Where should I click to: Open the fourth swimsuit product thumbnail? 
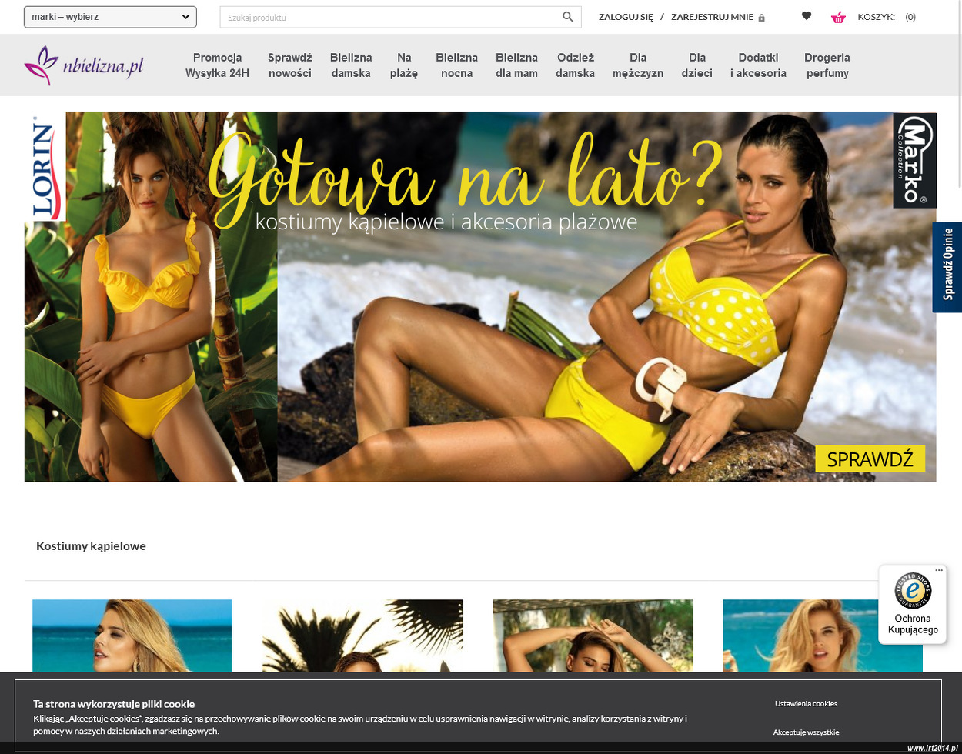[x=823, y=636]
